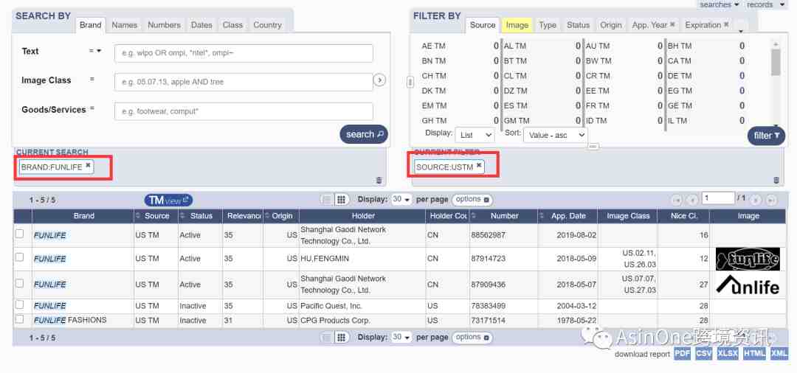Click into the Goods/Services field
The width and height of the screenshot is (797, 373).
pyautogui.click(x=244, y=111)
